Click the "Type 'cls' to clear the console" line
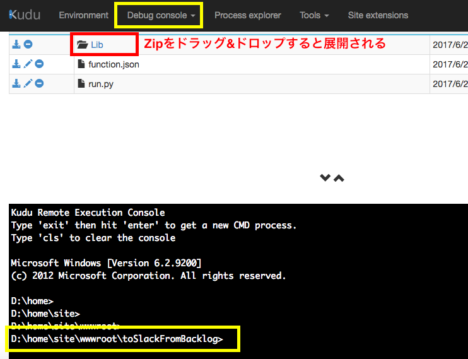 pyautogui.click(x=93, y=238)
